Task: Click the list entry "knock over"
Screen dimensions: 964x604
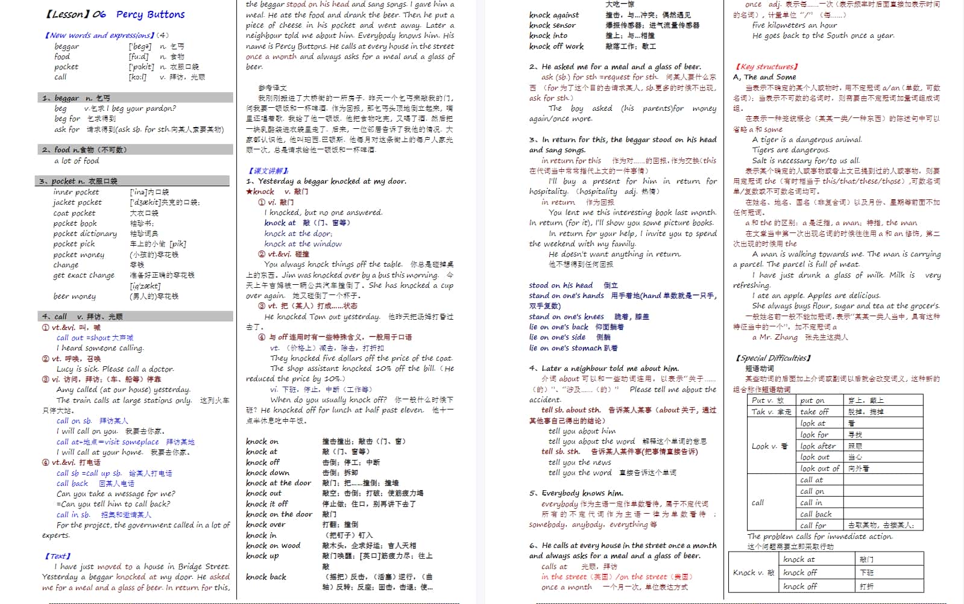Action: (266, 525)
